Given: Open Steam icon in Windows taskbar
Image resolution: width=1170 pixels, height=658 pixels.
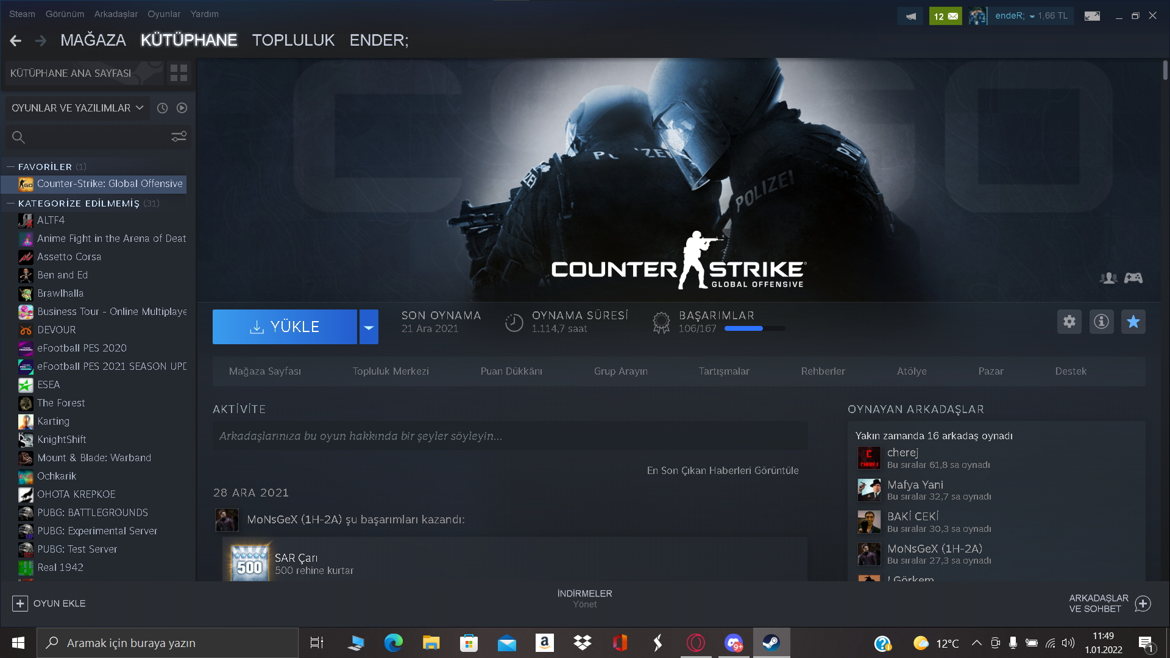Looking at the screenshot, I should pyautogui.click(x=771, y=643).
